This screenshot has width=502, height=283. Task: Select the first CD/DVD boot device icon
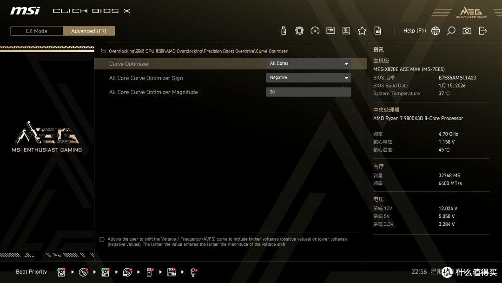(x=83, y=272)
